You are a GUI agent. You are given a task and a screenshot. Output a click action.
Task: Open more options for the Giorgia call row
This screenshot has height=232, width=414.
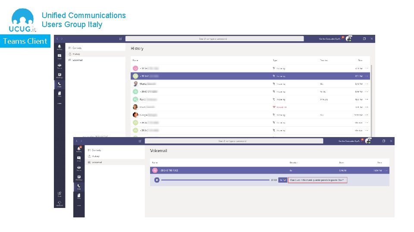pos(367,115)
